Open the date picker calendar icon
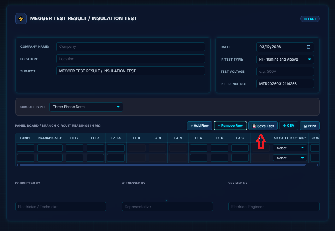 point(308,47)
